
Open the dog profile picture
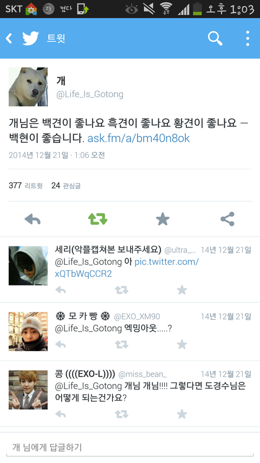[28, 87]
